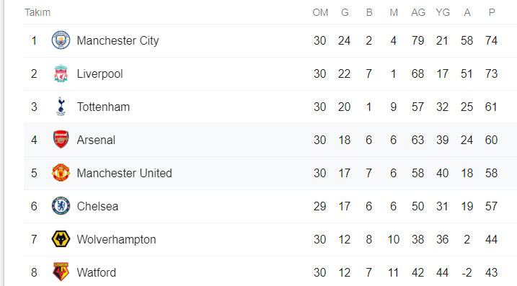This screenshot has height=286, width=517.
Task: Click Watford's -2 goal difference value
Action: pos(467,272)
